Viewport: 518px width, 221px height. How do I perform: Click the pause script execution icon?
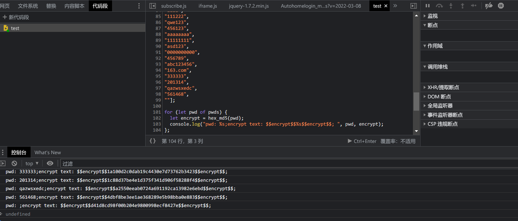pos(428,6)
